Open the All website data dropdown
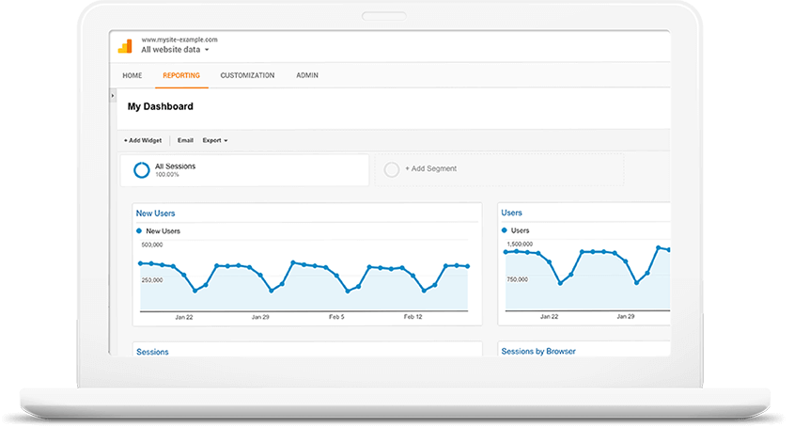The width and height of the screenshot is (794, 427). tap(175, 50)
